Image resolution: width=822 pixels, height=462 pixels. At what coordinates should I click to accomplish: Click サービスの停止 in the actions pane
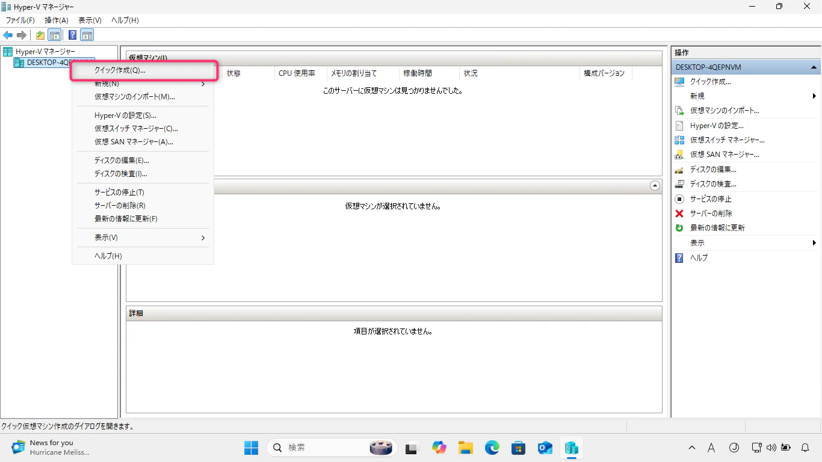click(x=711, y=199)
